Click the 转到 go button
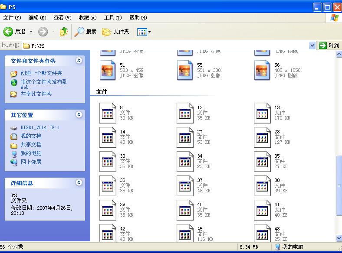The height and width of the screenshot is (253, 342). [329, 45]
